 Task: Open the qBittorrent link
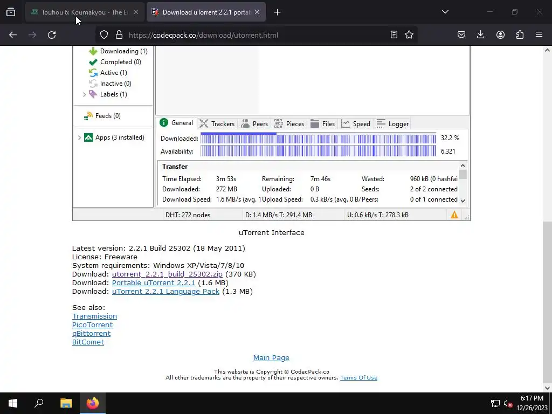92,334
